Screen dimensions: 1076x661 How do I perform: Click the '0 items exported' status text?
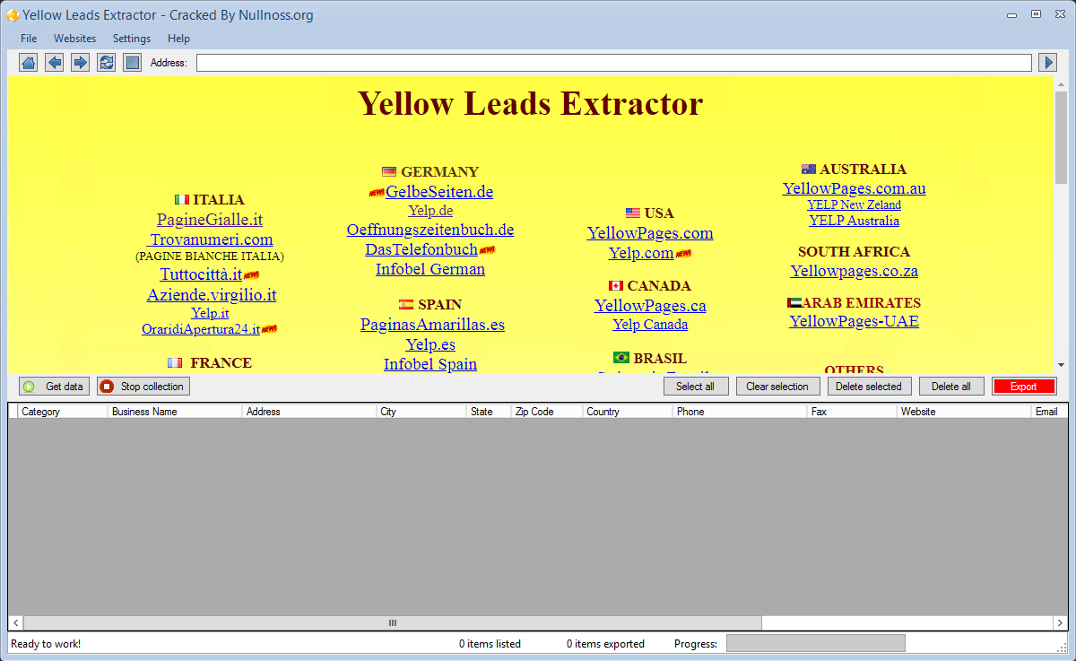605,644
